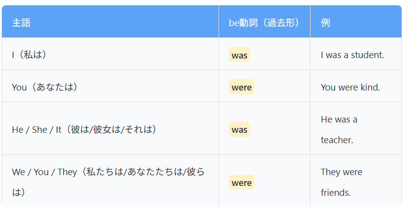Click the "We / You / They" subject text

[x=44, y=172]
